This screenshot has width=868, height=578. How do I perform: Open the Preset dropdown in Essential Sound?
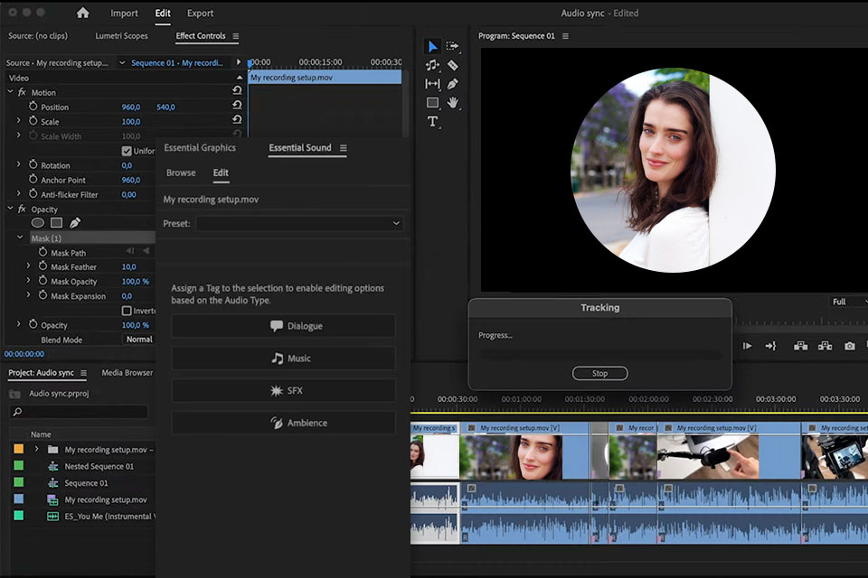click(299, 223)
